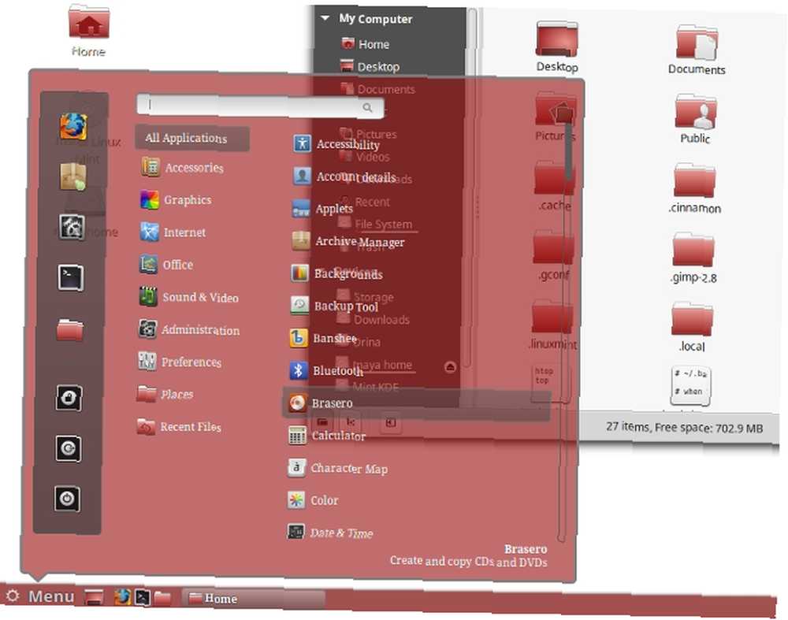788x620 pixels.
Task: Open the Recent Files category
Action: (178, 426)
